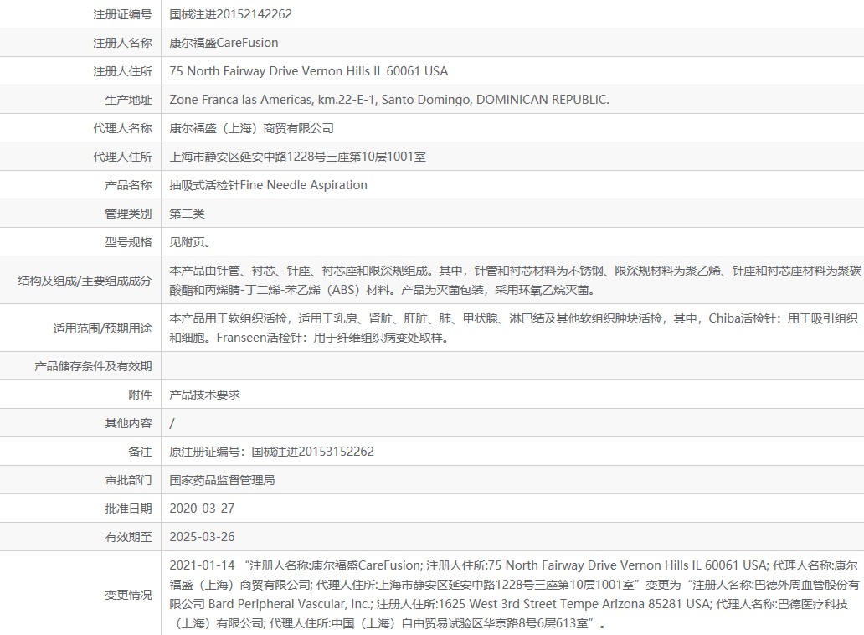Click the 结构及组成/主要组成成分 label

[85, 281]
